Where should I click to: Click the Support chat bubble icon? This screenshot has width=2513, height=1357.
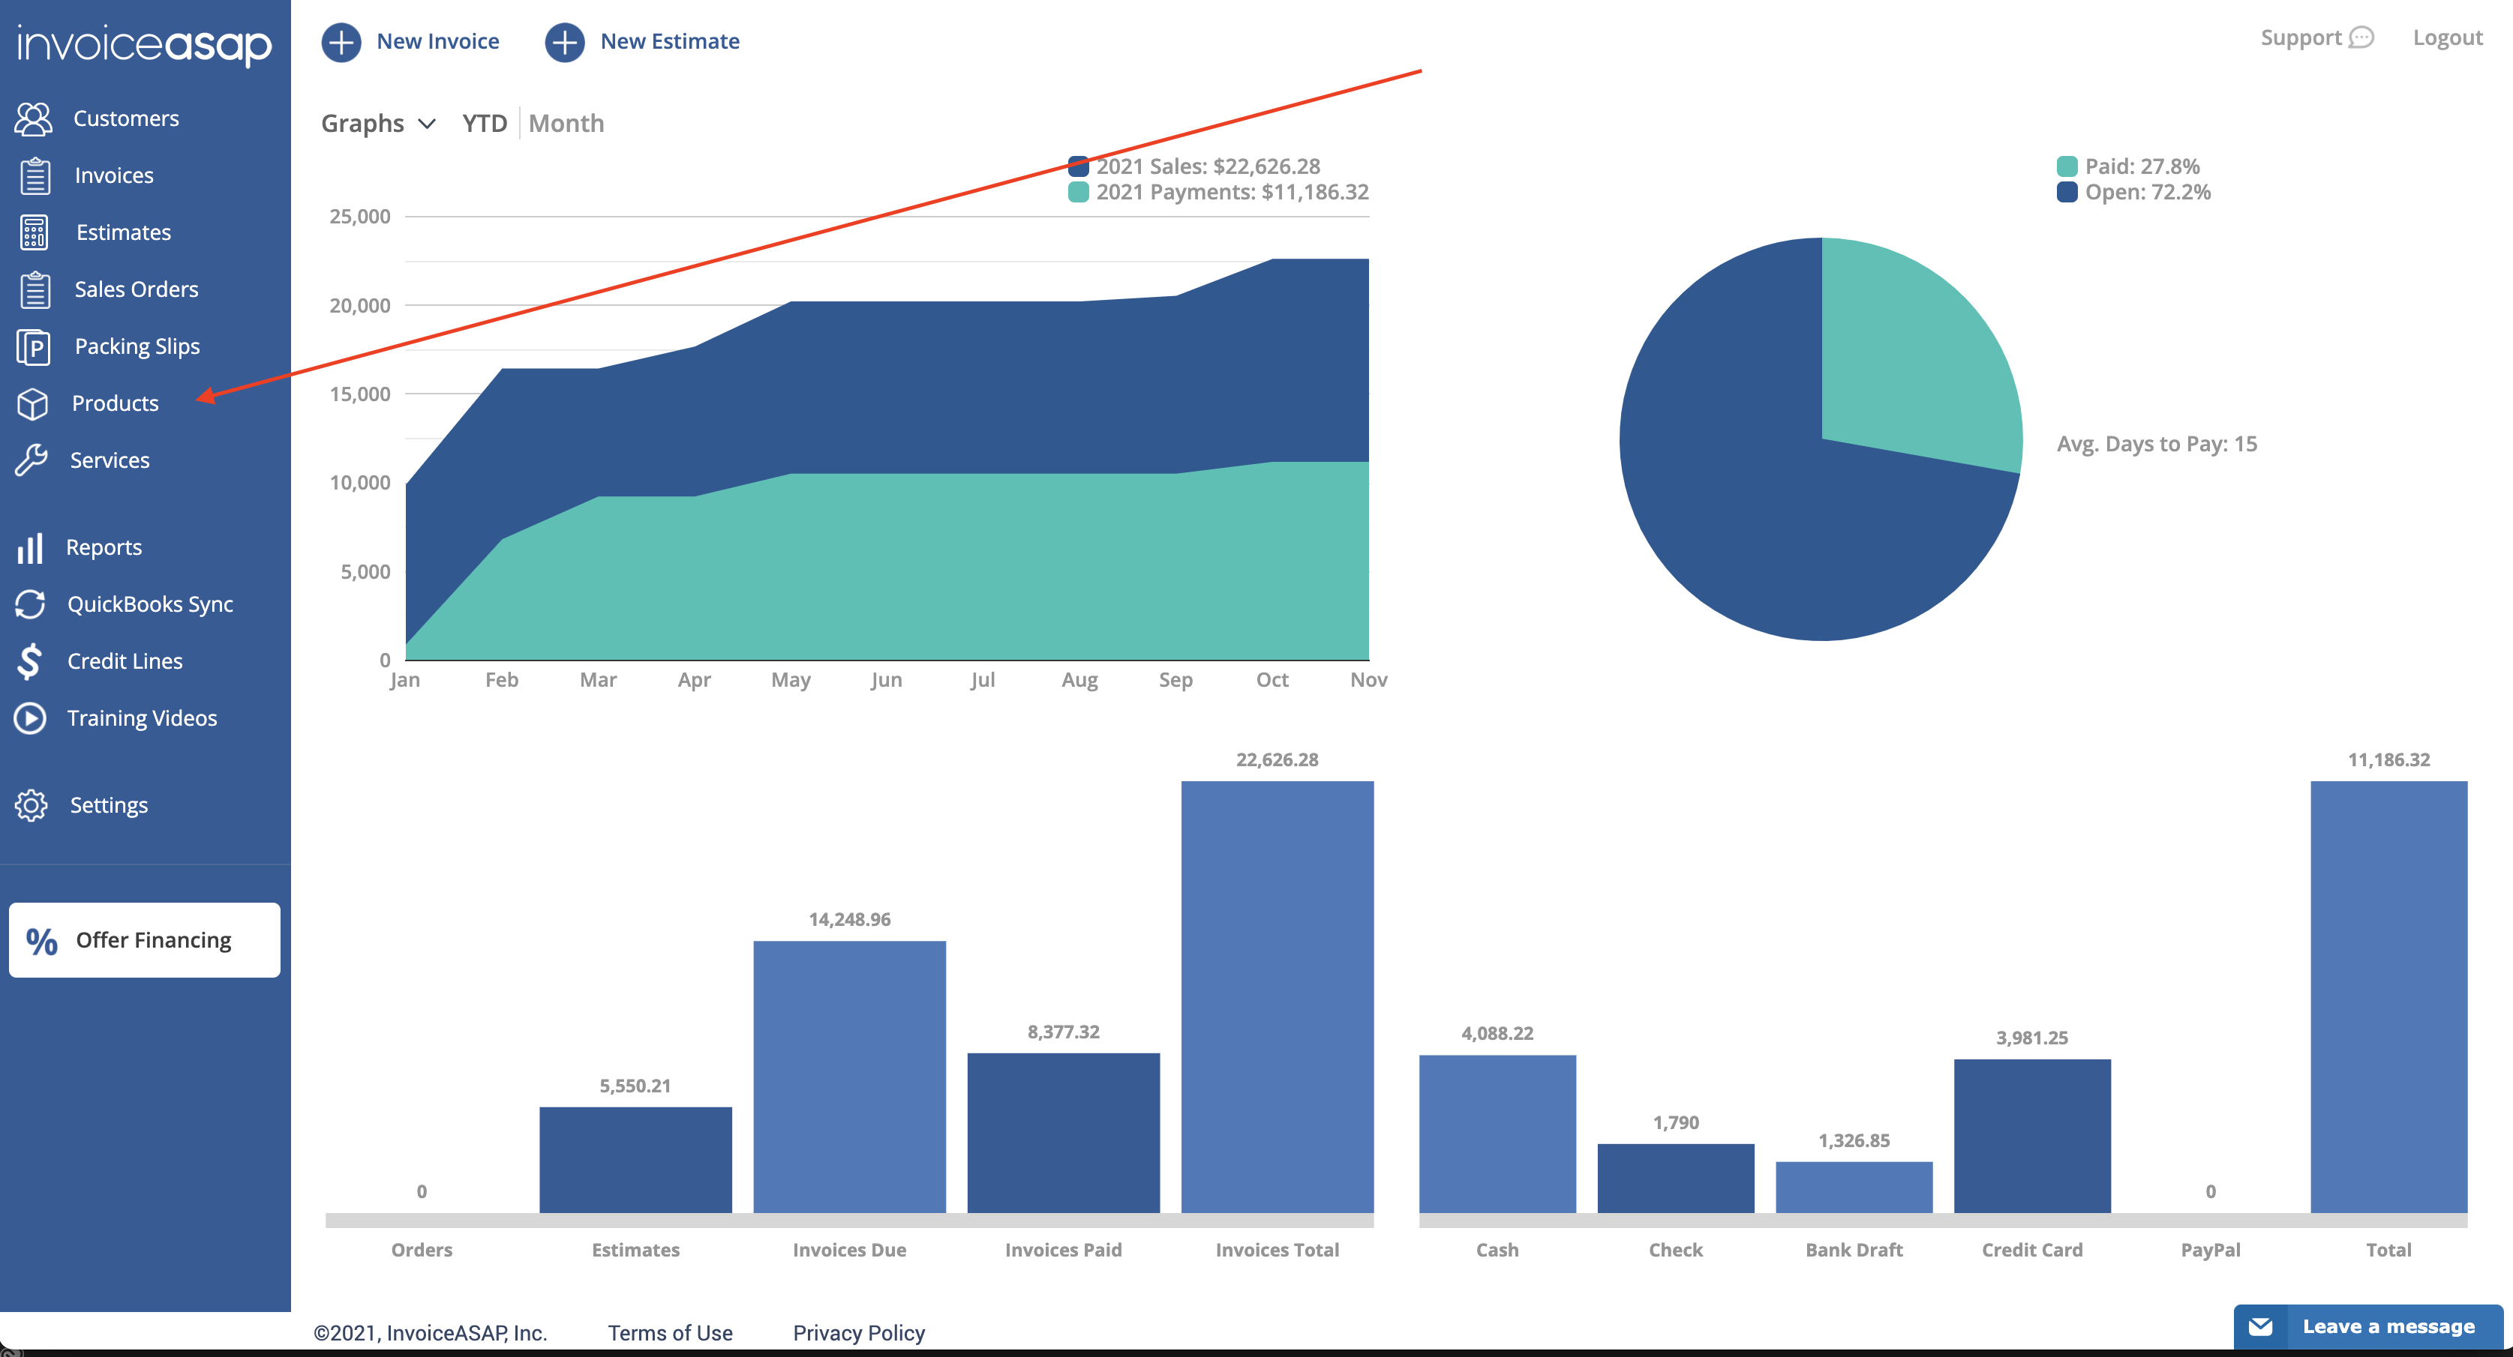coord(2361,38)
